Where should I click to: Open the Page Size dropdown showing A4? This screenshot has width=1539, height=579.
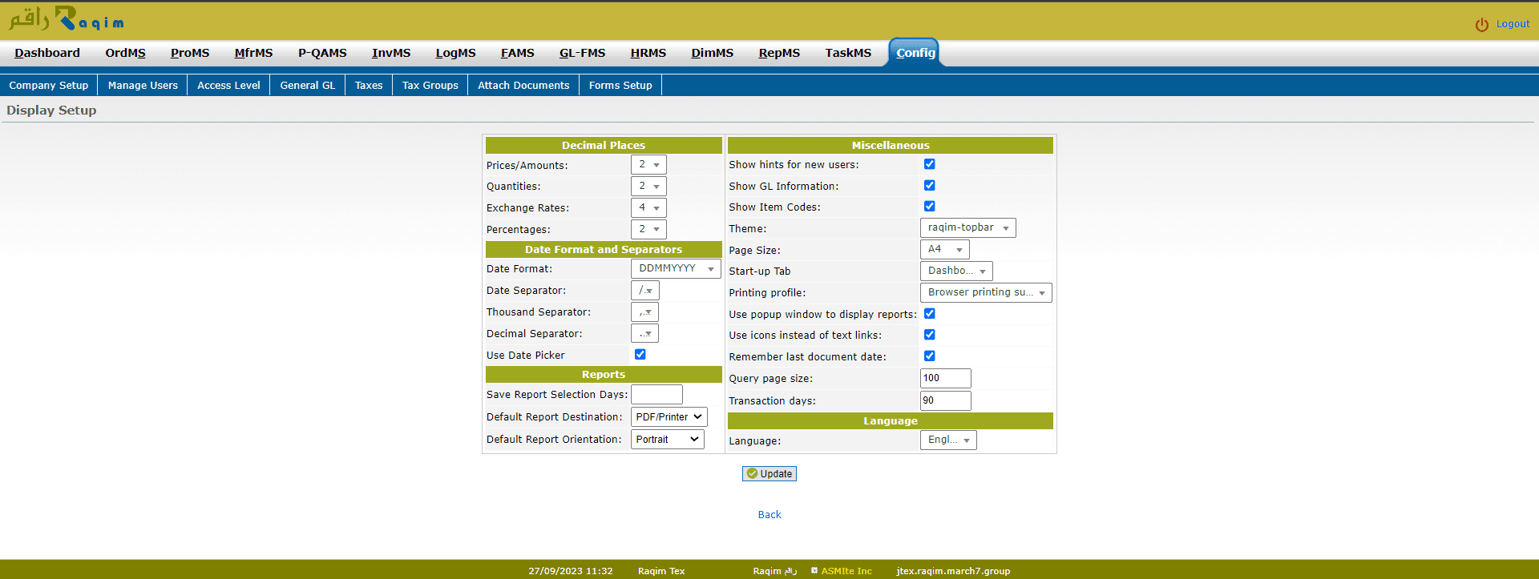[945, 250]
